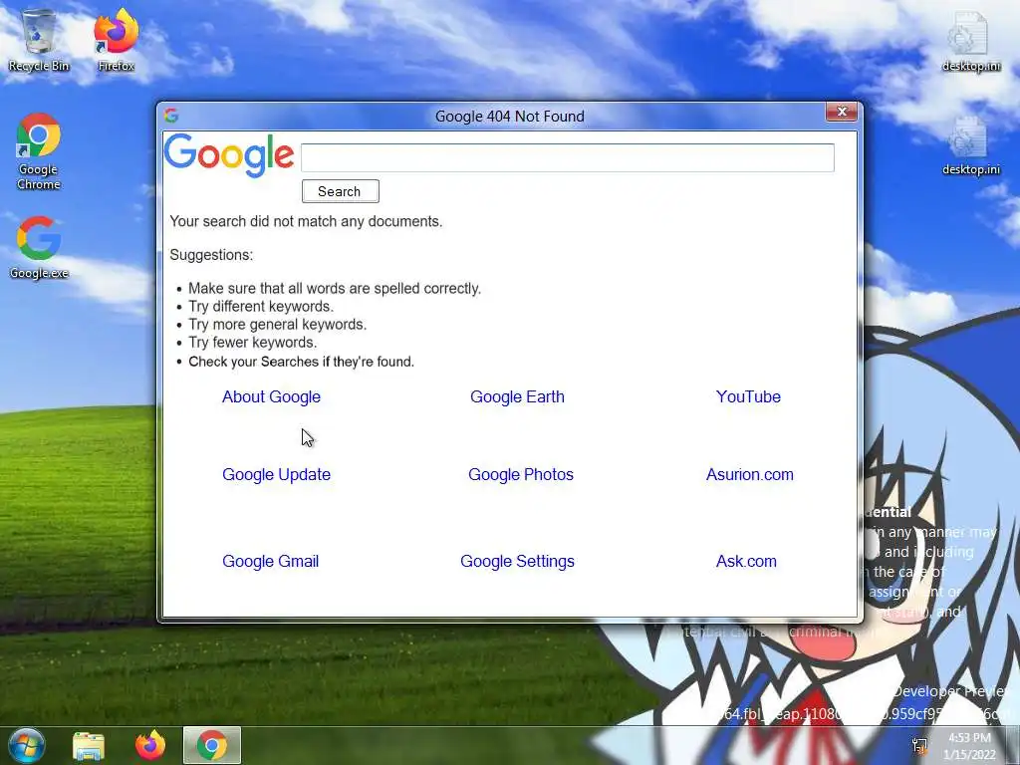This screenshot has width=1020, height=765.
Task: Select the Firefox desktop shortcut
Action: [x=117, y=40]
